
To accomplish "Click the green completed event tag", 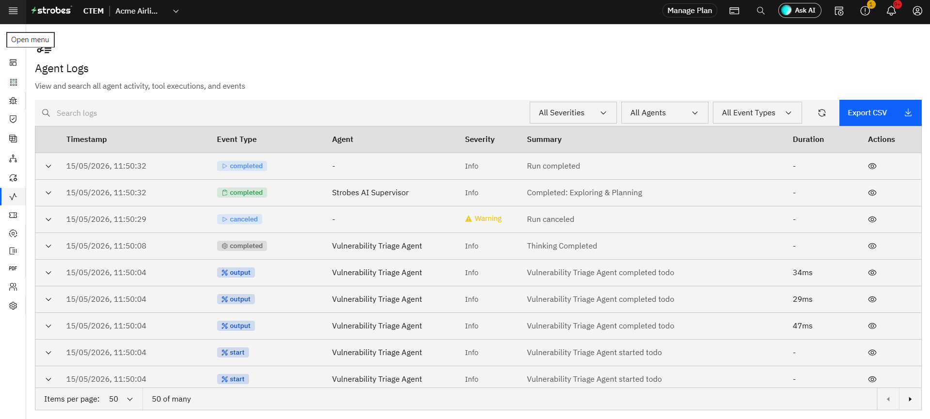I will (242, 193).
